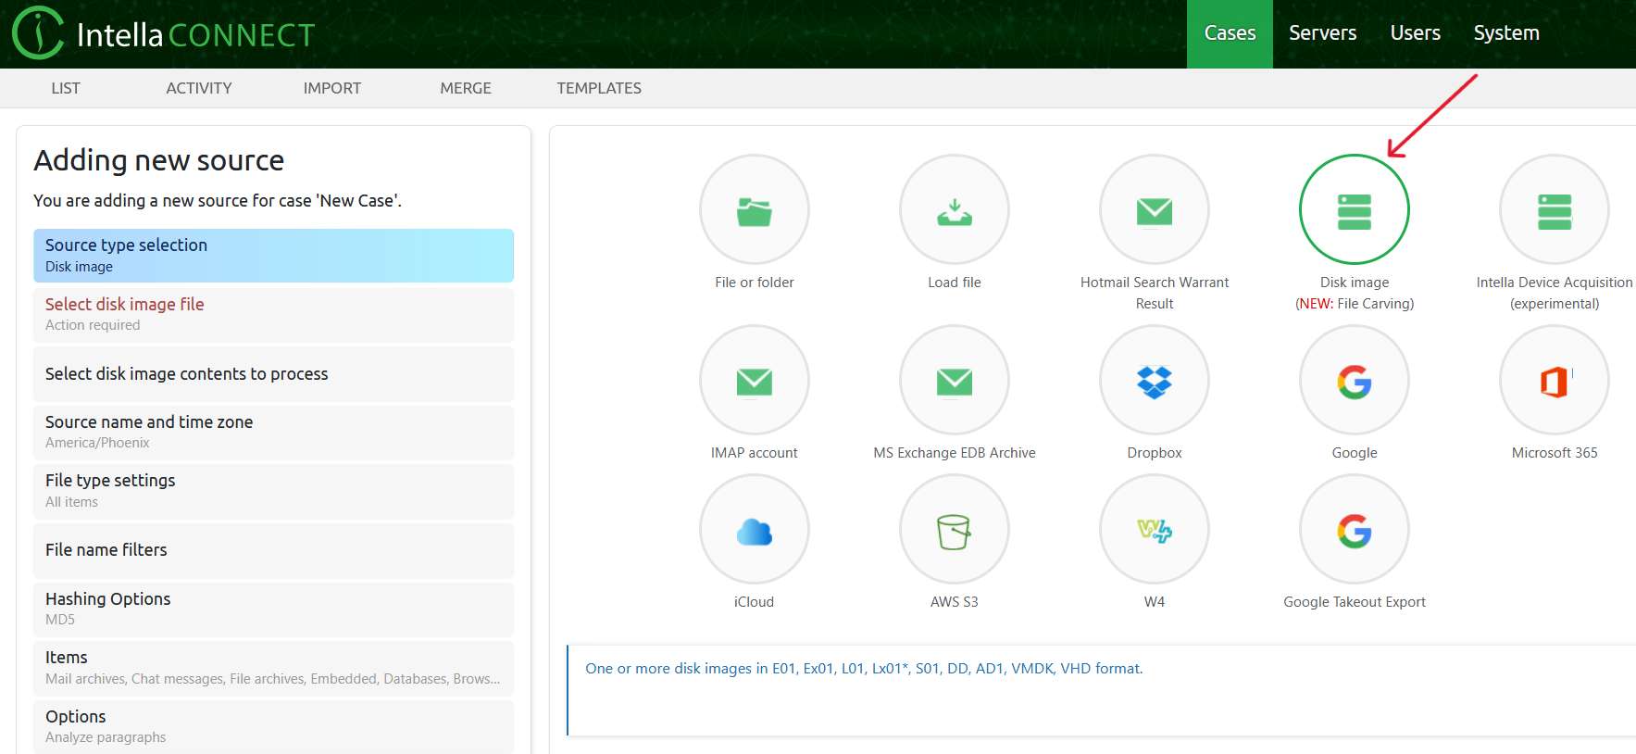Open the Users top menu
The width and height of the screenshot is (1636, 754).
click(1415, 33)
